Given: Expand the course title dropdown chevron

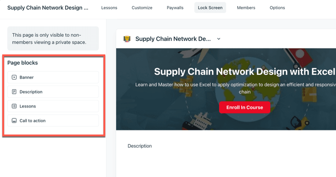Looking at the screenshot, I should point(219,39).
